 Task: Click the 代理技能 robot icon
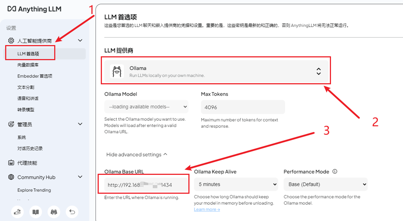[11, 163]
